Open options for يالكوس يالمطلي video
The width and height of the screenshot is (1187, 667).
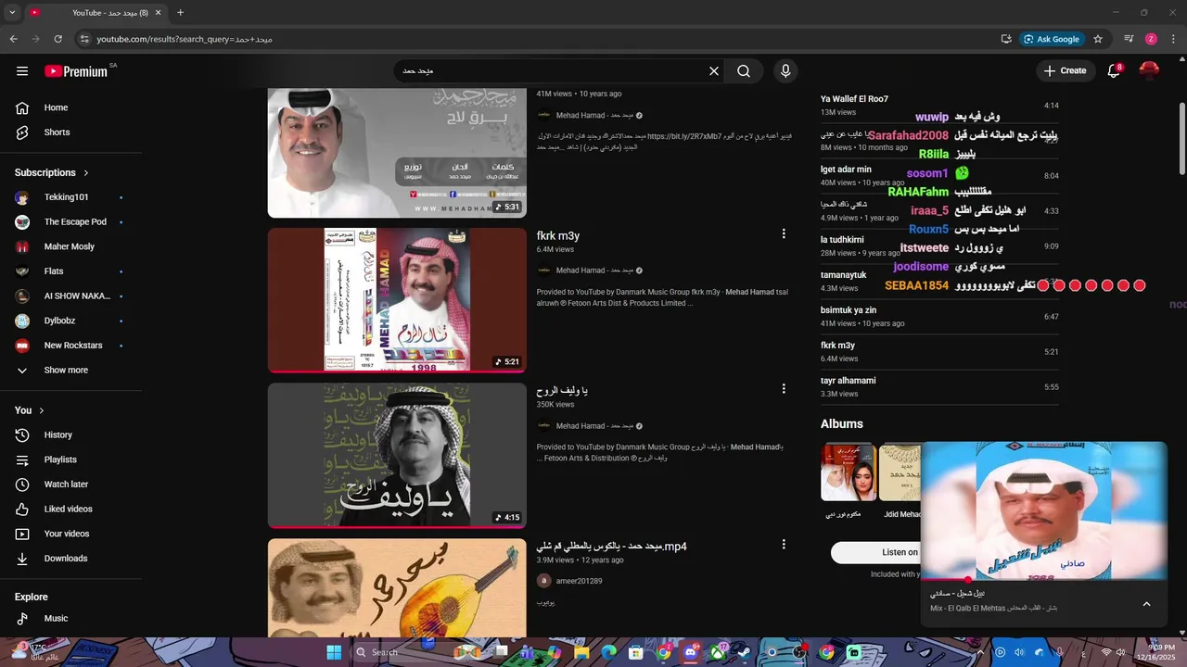click(784, 545)
